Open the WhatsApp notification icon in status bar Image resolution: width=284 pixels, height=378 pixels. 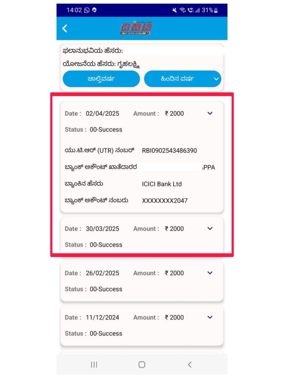click(x=87, y=10)
